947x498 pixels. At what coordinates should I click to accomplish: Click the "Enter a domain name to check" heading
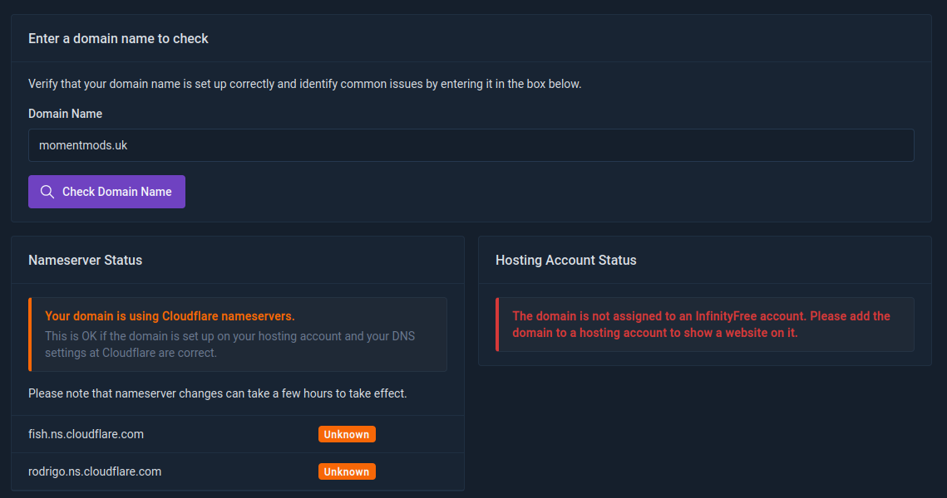[x=118, y=38]
